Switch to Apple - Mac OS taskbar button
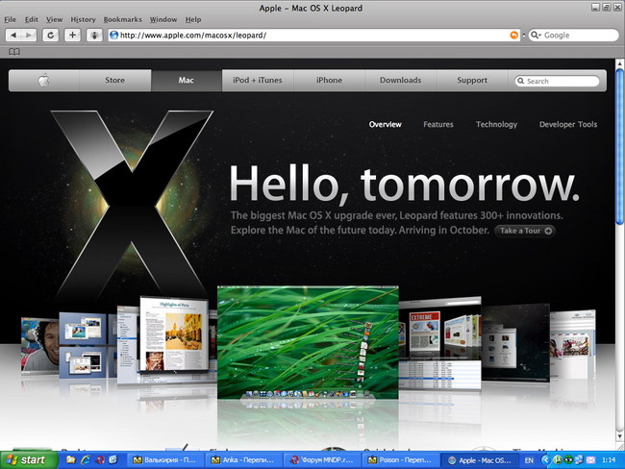Screen dimensions: 625x469 click(x=480, y=460)
